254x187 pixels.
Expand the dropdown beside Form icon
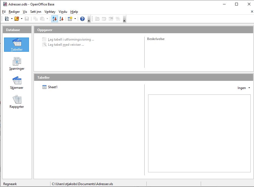(75, 19)
